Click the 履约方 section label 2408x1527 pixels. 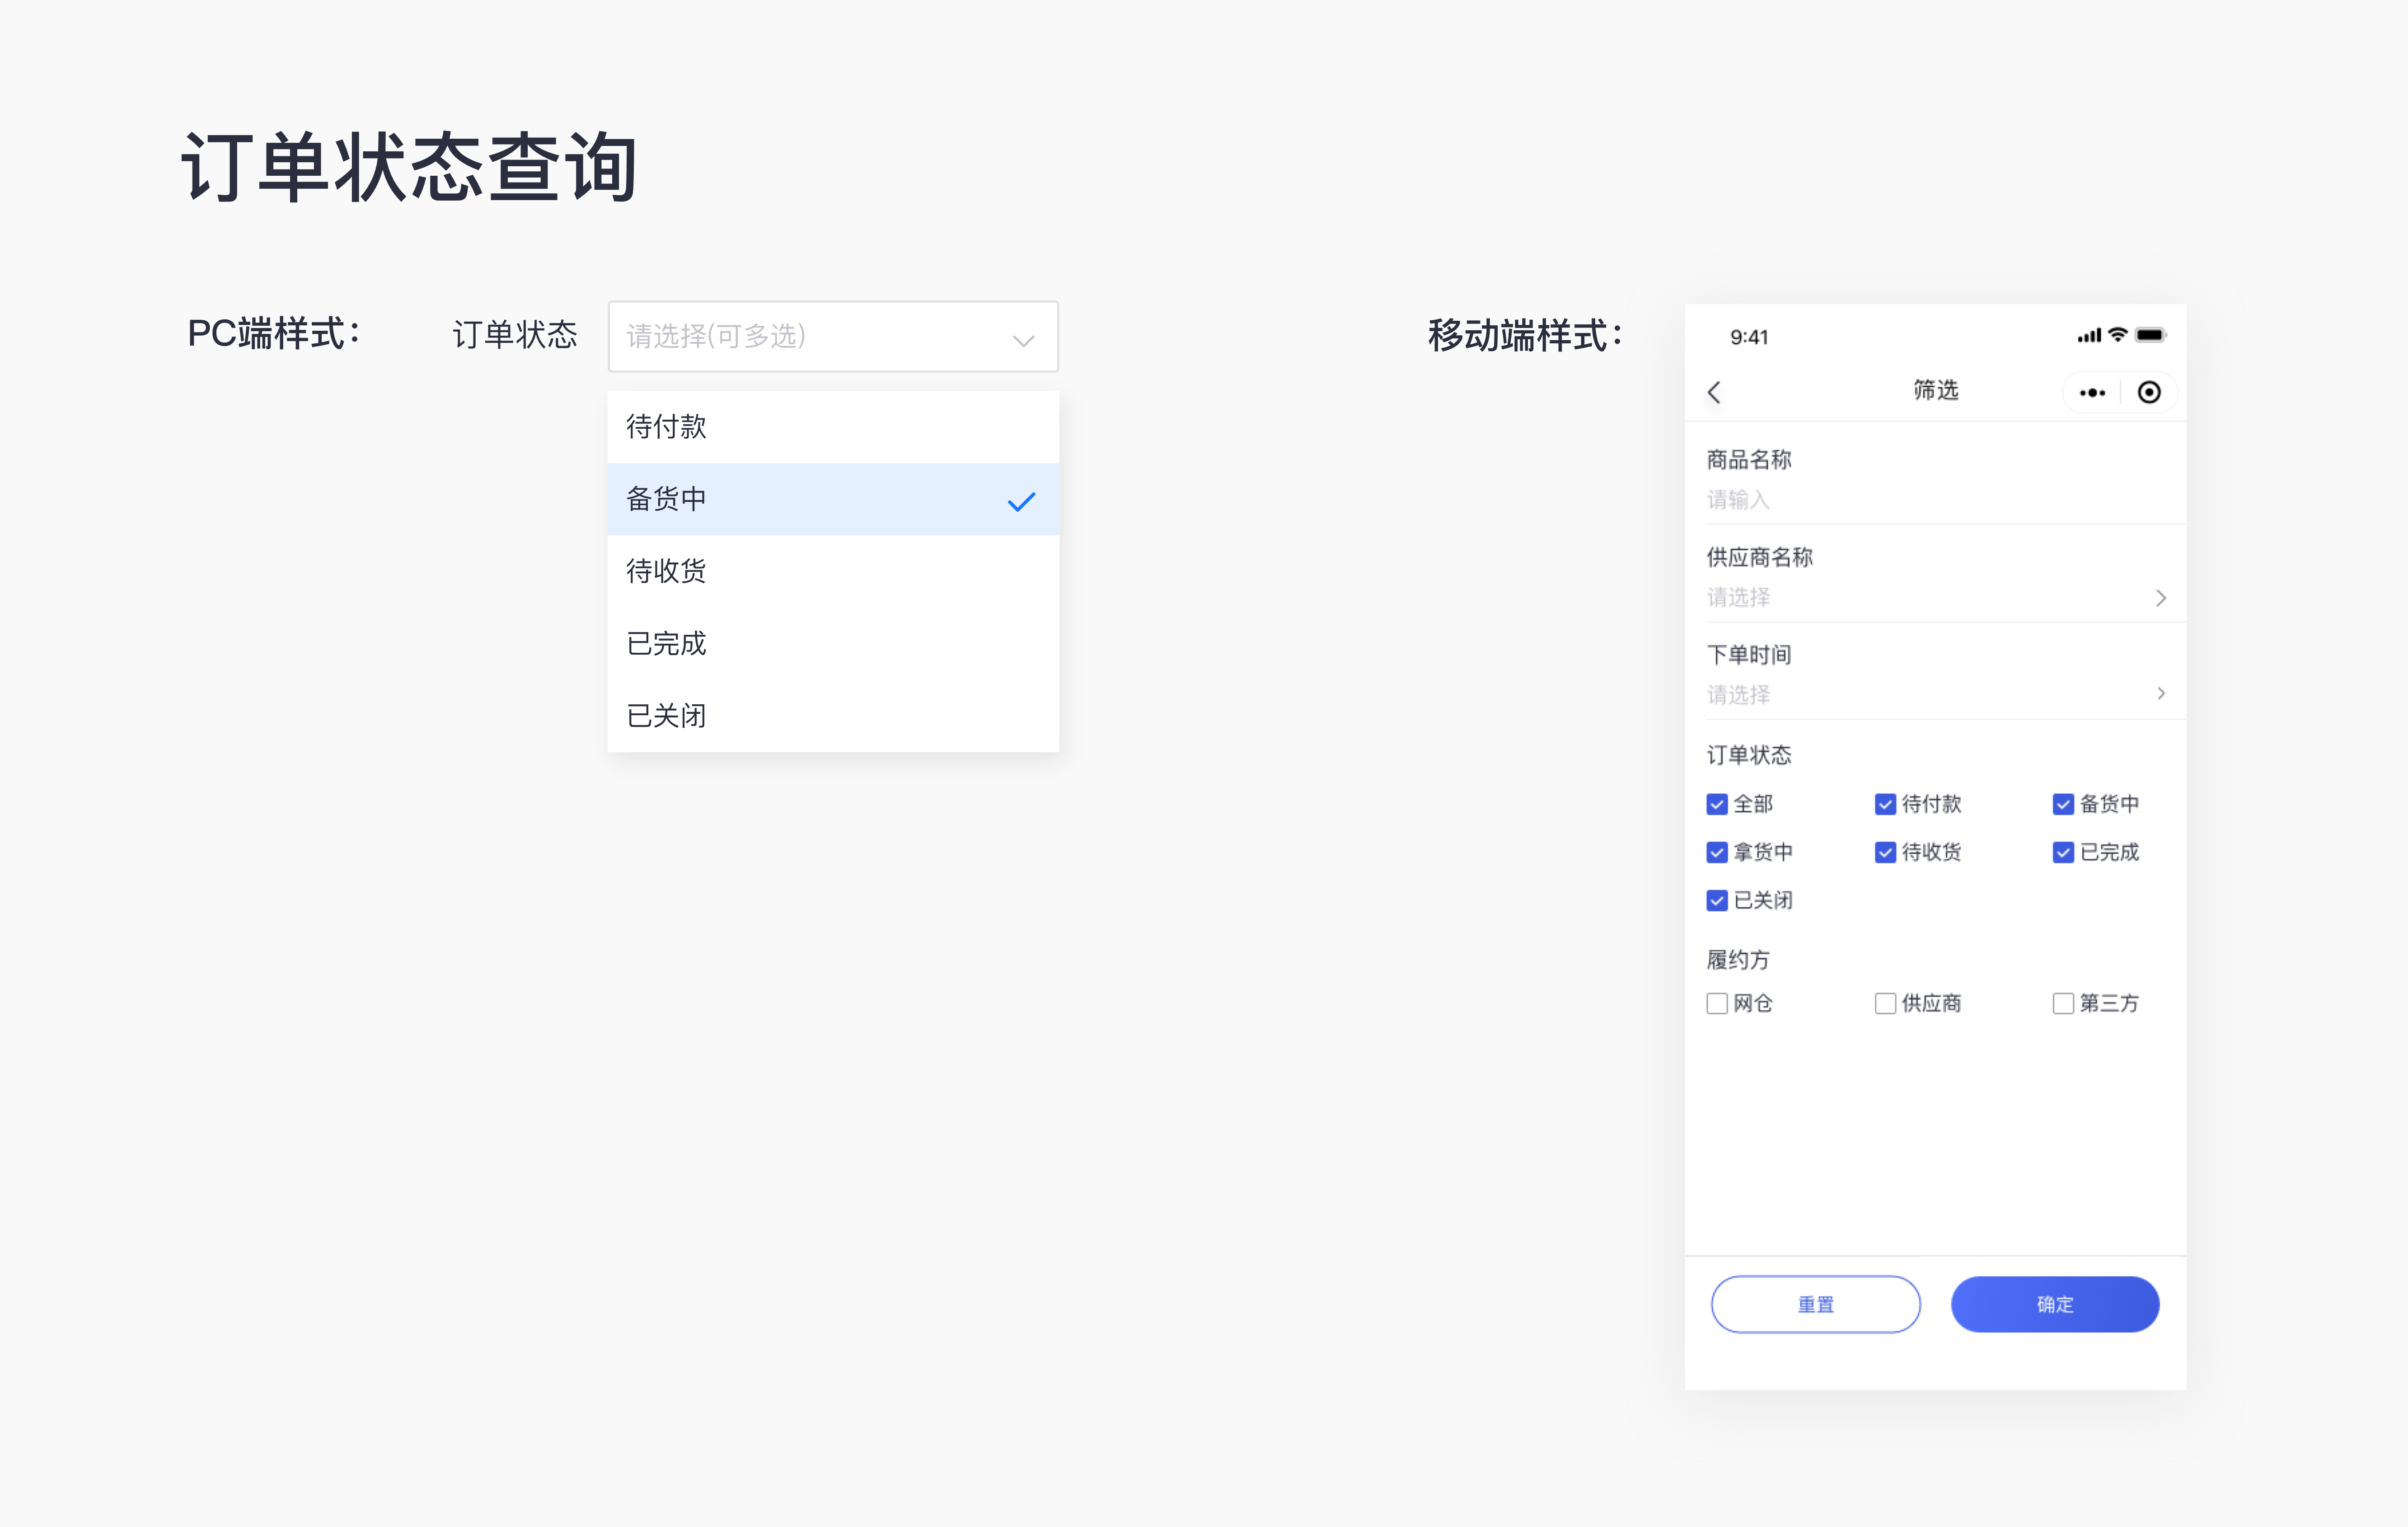[x=1738, y=960]
